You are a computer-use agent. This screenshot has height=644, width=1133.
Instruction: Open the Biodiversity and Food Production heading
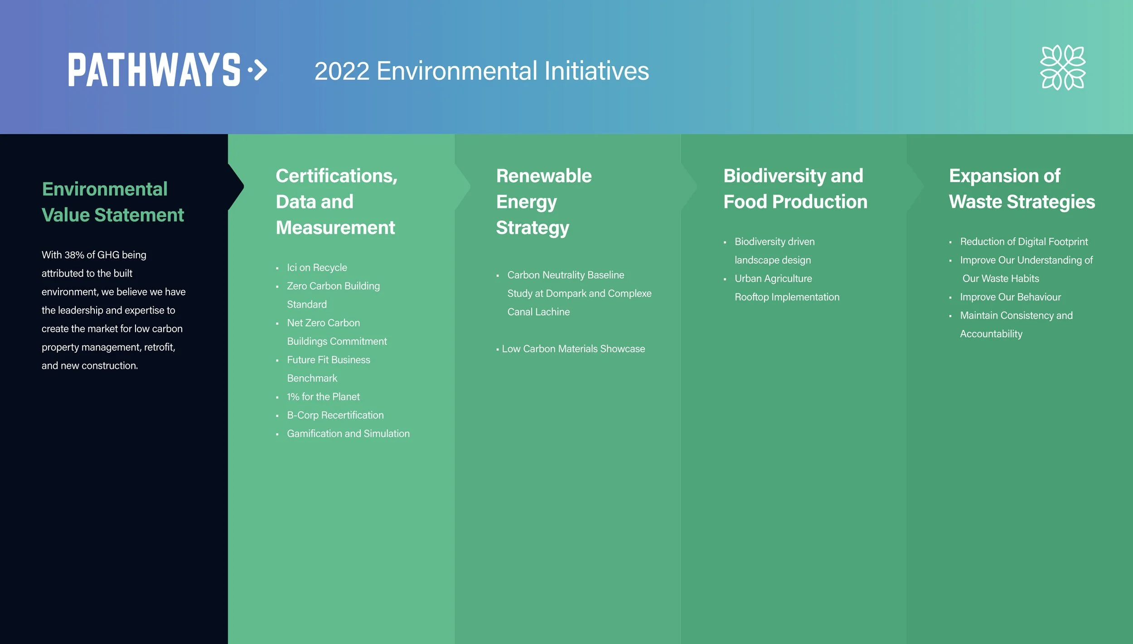coord(795,189)
